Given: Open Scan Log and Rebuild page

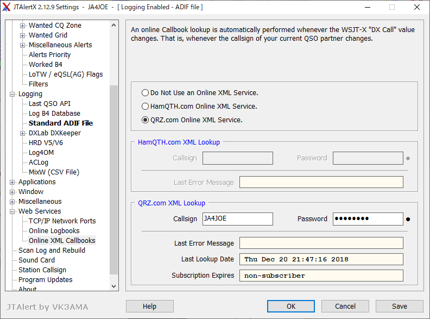Looking at the screenshot, I should tap(52, 251).
